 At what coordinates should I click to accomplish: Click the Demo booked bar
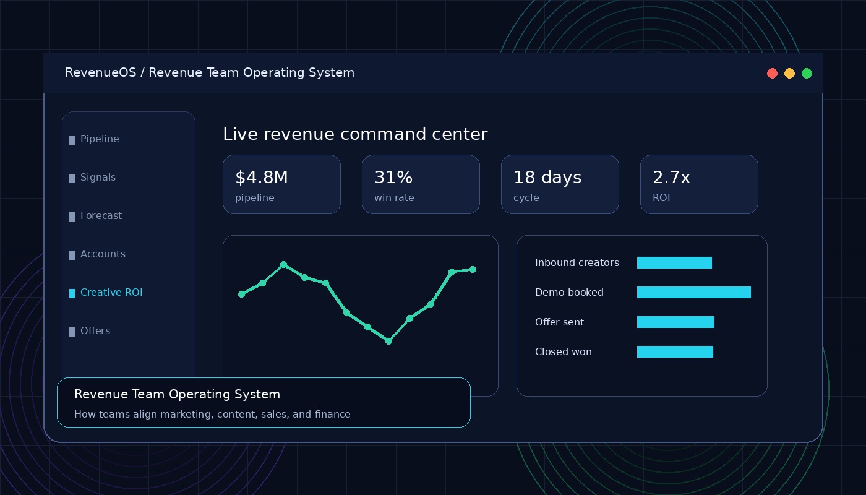click(694, 293)
